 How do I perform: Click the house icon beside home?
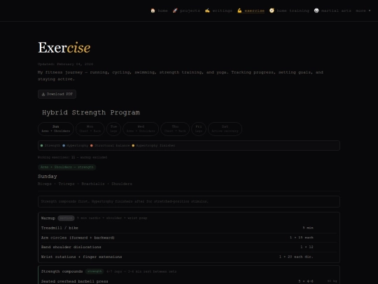point(153,11)
